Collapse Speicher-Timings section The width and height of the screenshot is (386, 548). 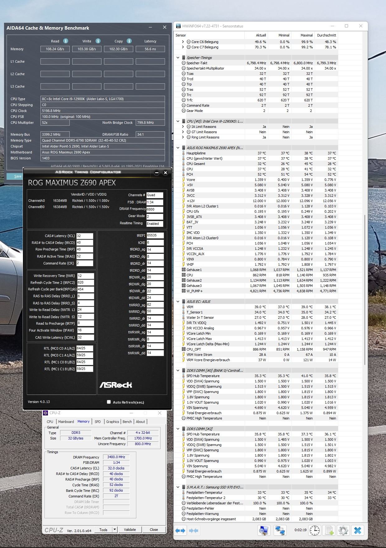178,58
